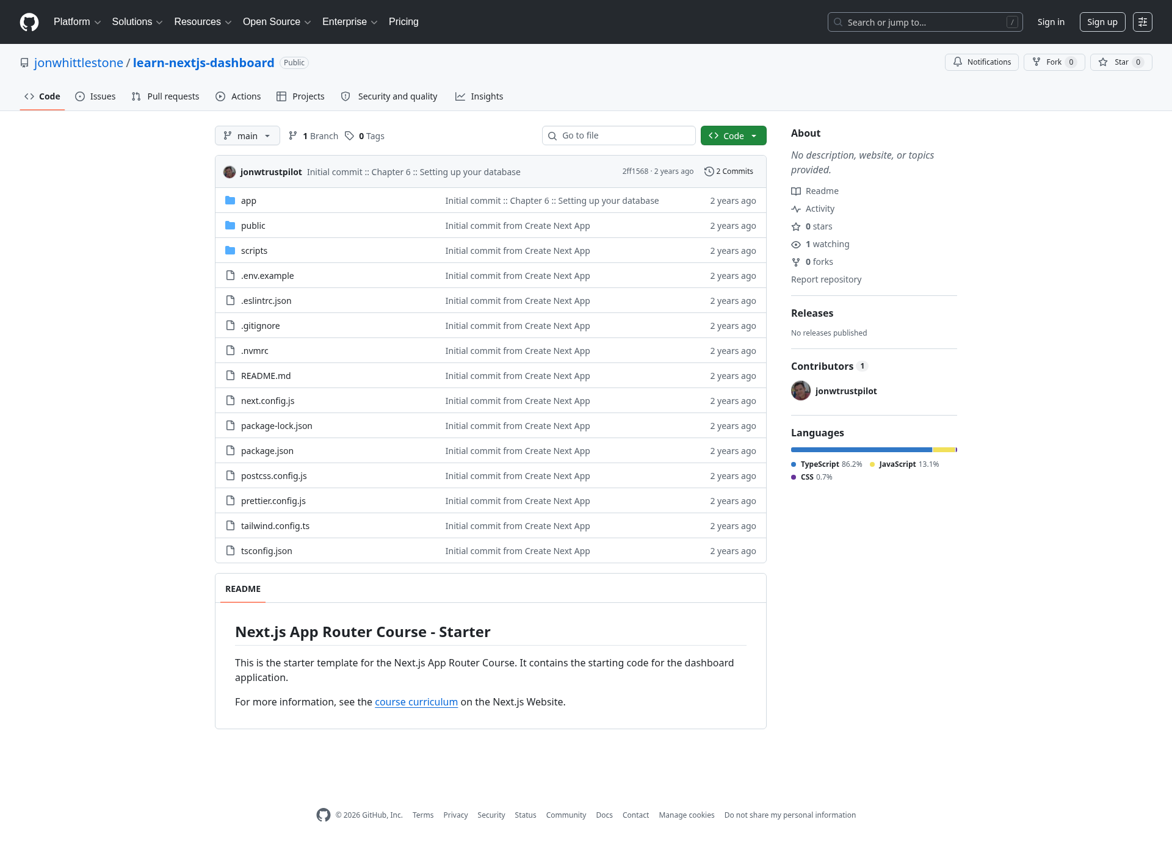Open jonwhittlestone user profile link

(x=79, y=63)
